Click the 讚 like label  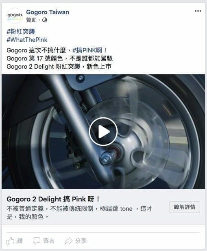click(x=20, y=241)
